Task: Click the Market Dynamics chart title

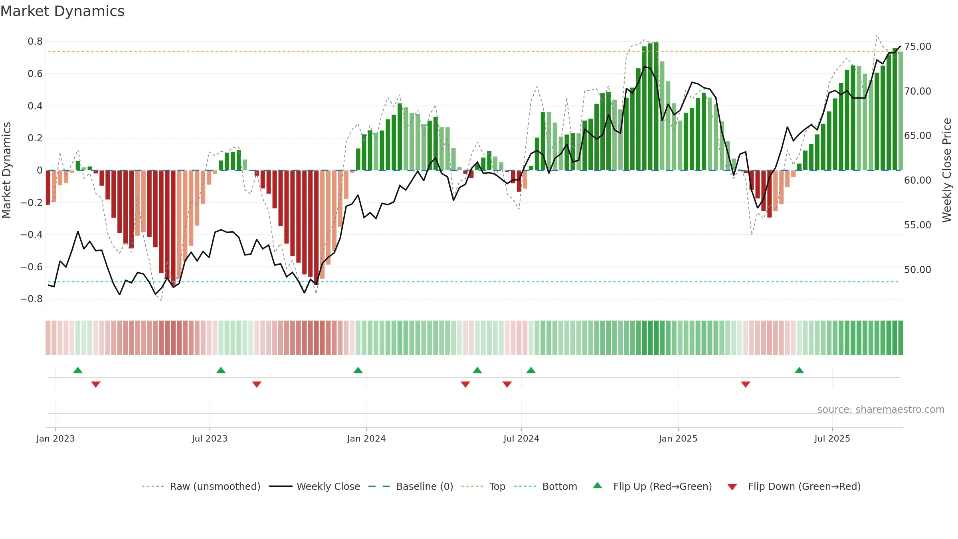Action: [62, 11]
